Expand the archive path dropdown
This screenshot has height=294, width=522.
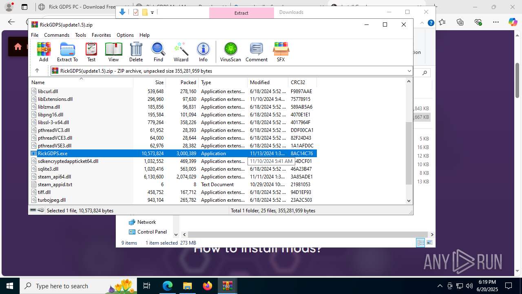[x=409, y=71]
